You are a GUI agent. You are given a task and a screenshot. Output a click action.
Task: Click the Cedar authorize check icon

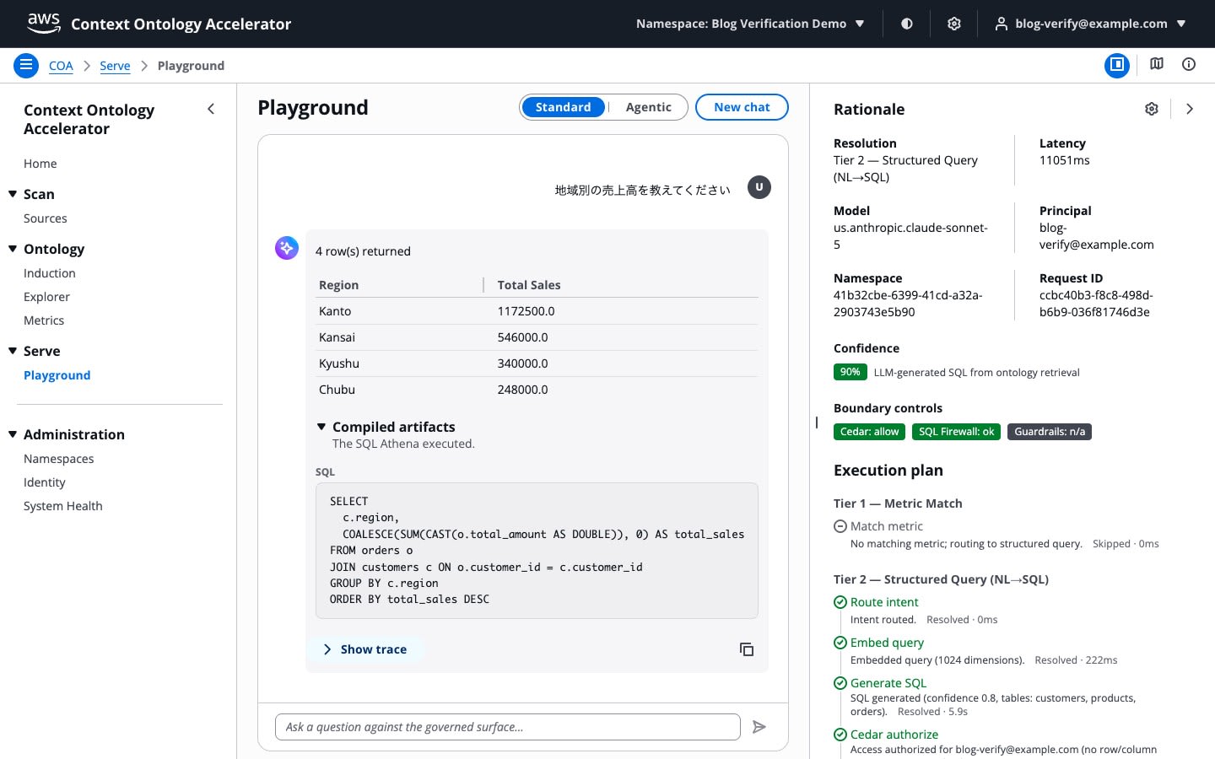[x=840, y=735]
